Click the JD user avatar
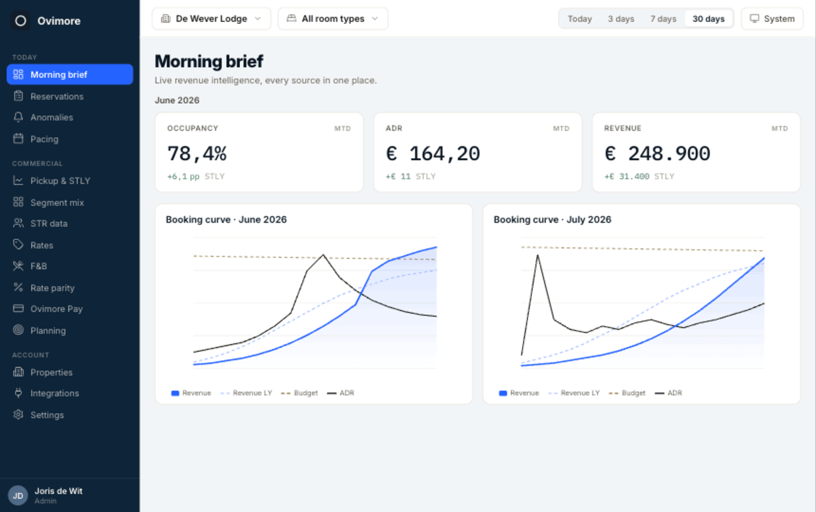816x512 pixels. pyautogui.click(x=18, y=495)
